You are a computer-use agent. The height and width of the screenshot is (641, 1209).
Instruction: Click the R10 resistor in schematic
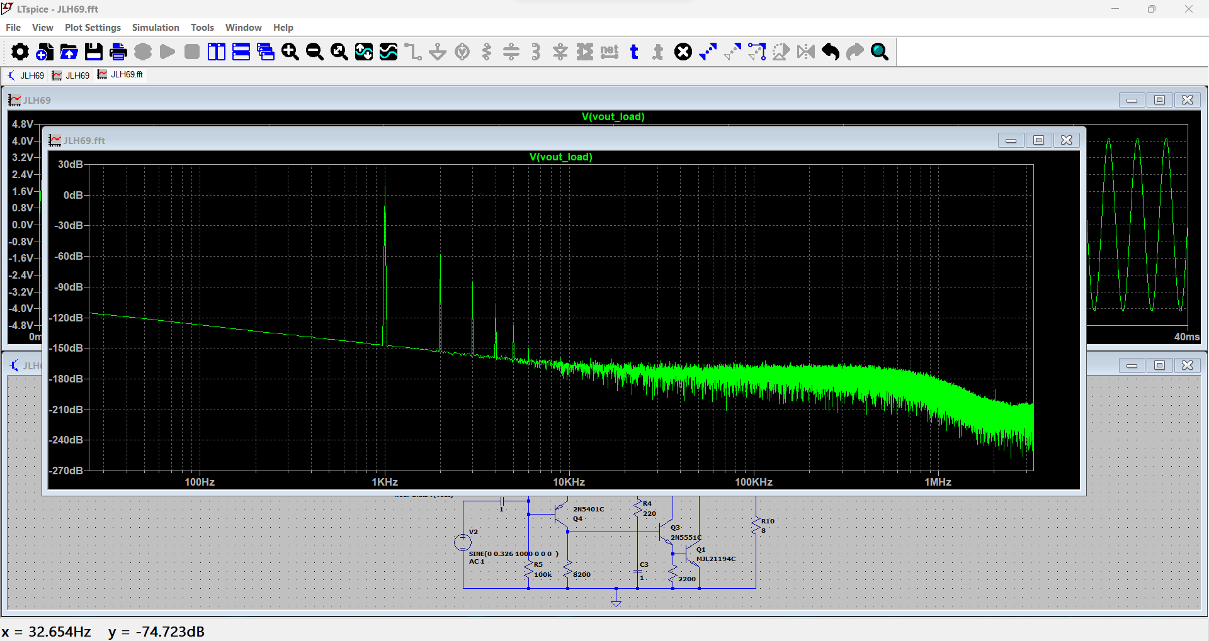[x=756, y=526]
